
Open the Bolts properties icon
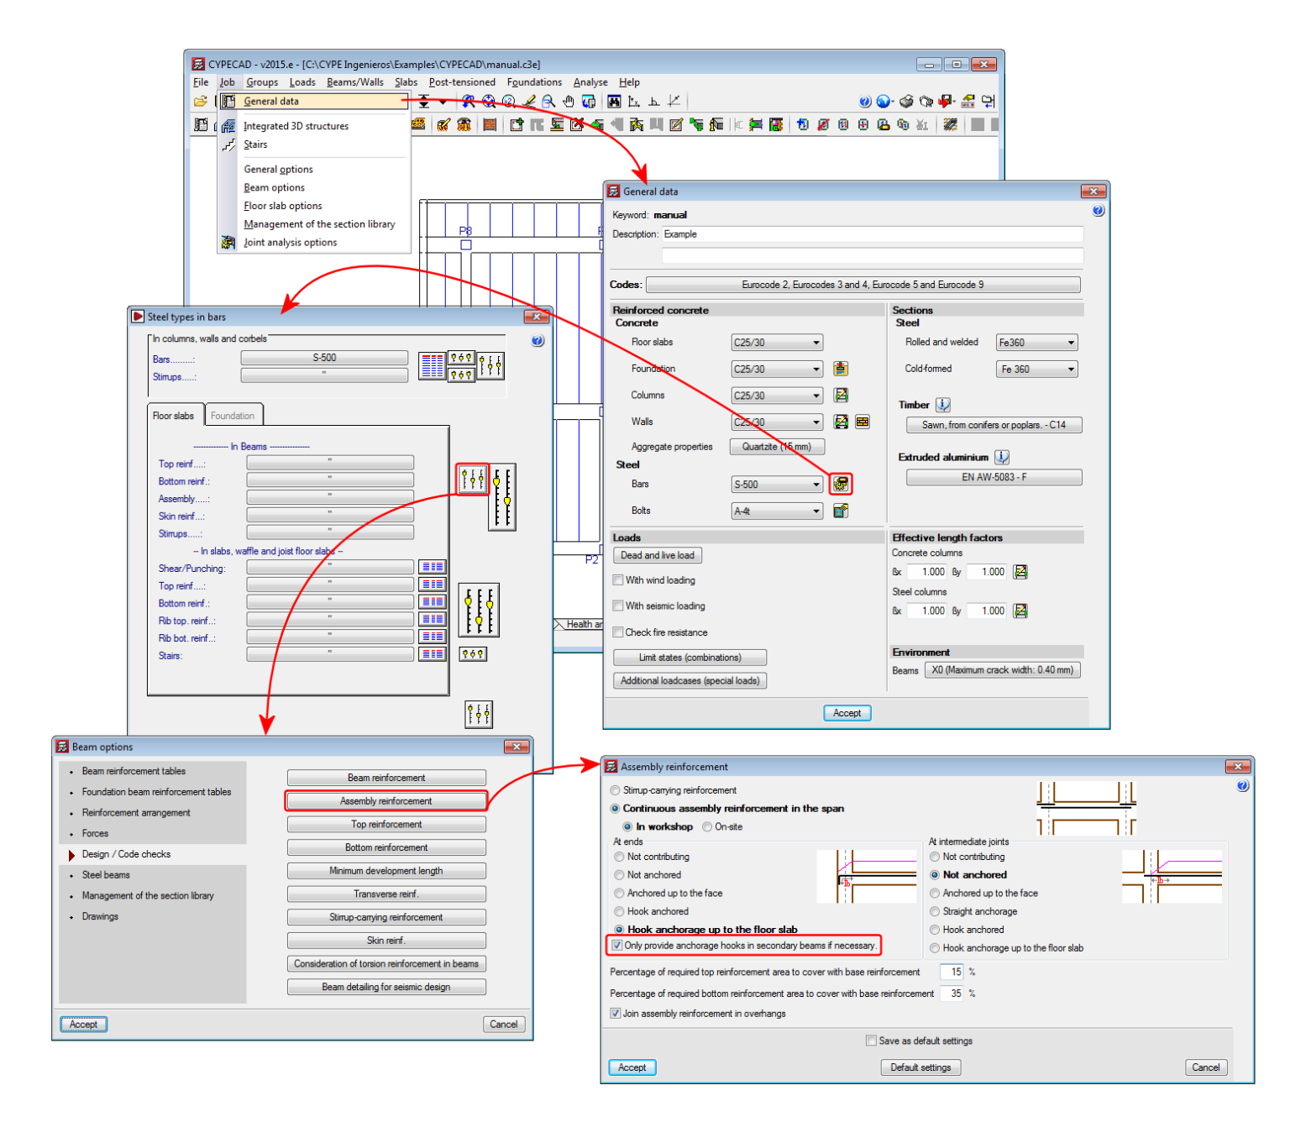point(842,511)
